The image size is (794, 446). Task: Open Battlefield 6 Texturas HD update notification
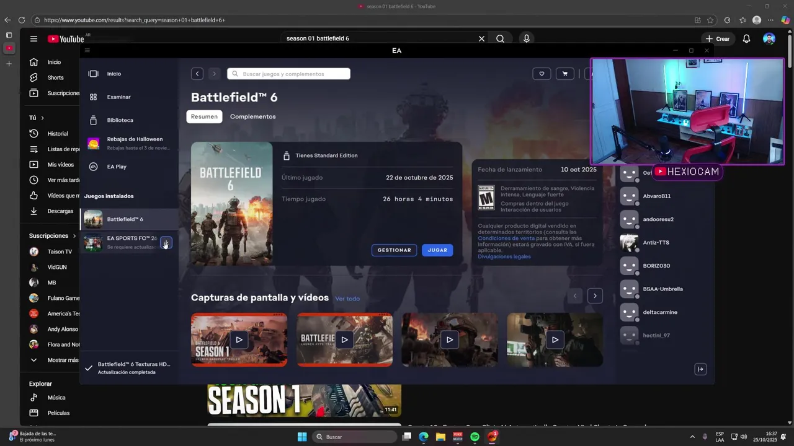click(129, 368)
